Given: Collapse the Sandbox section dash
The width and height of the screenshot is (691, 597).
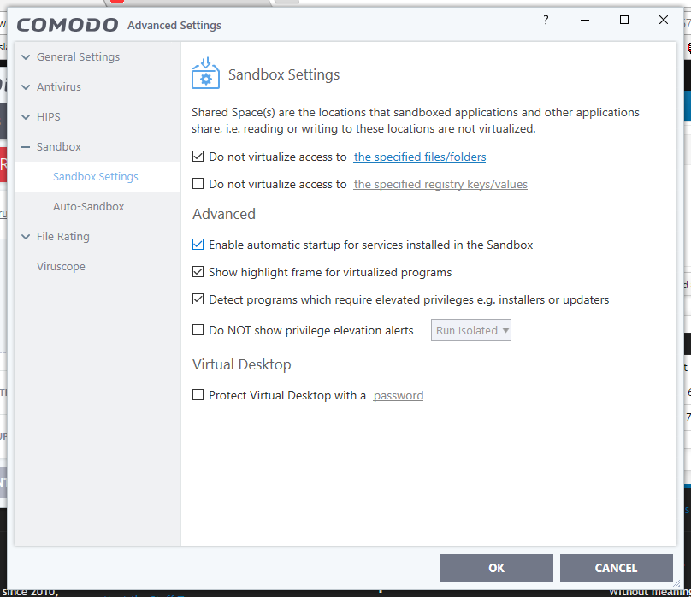Looking at the screenshot, I should click(x=26, y=147).
